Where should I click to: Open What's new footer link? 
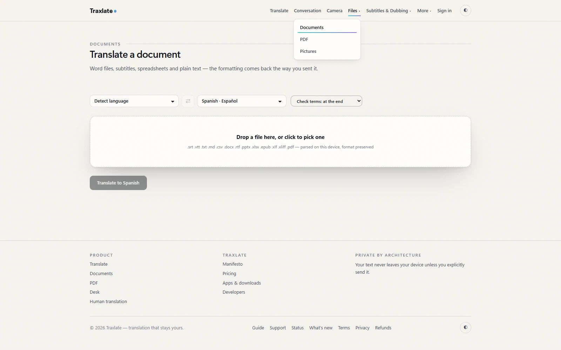coord(321,328)
